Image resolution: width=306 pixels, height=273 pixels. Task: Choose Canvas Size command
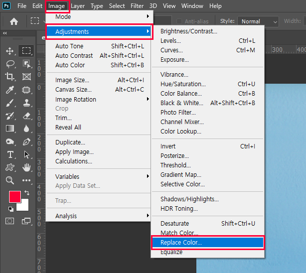coord(98,89)
